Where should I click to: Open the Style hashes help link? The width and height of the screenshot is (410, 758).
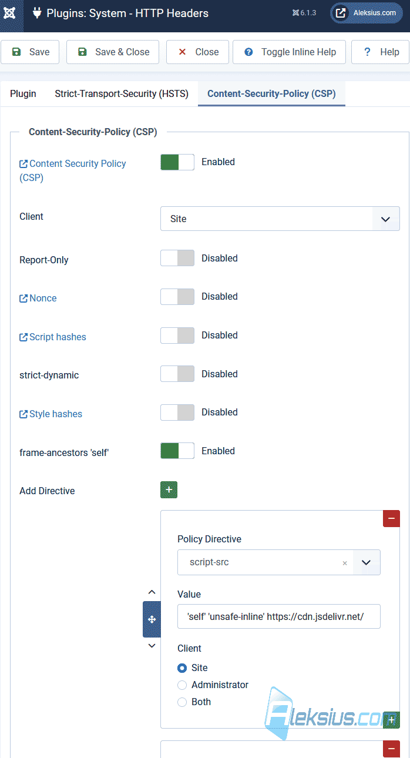pos(51,414)
